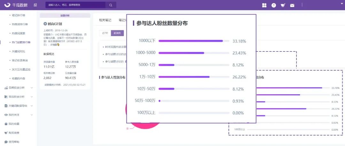This screenshot has width=345, height=146.
Task: Click the 时尚C计划 topic title
Action: pos(55,24)
